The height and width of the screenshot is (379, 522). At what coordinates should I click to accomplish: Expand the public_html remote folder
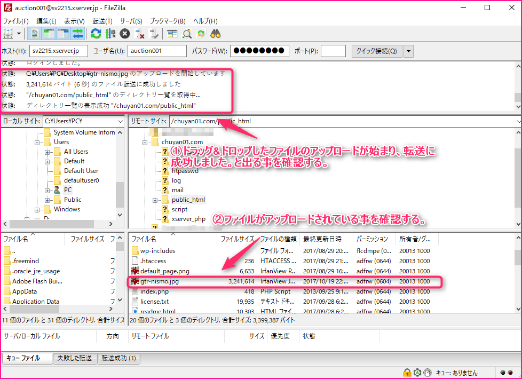point(155,200)
